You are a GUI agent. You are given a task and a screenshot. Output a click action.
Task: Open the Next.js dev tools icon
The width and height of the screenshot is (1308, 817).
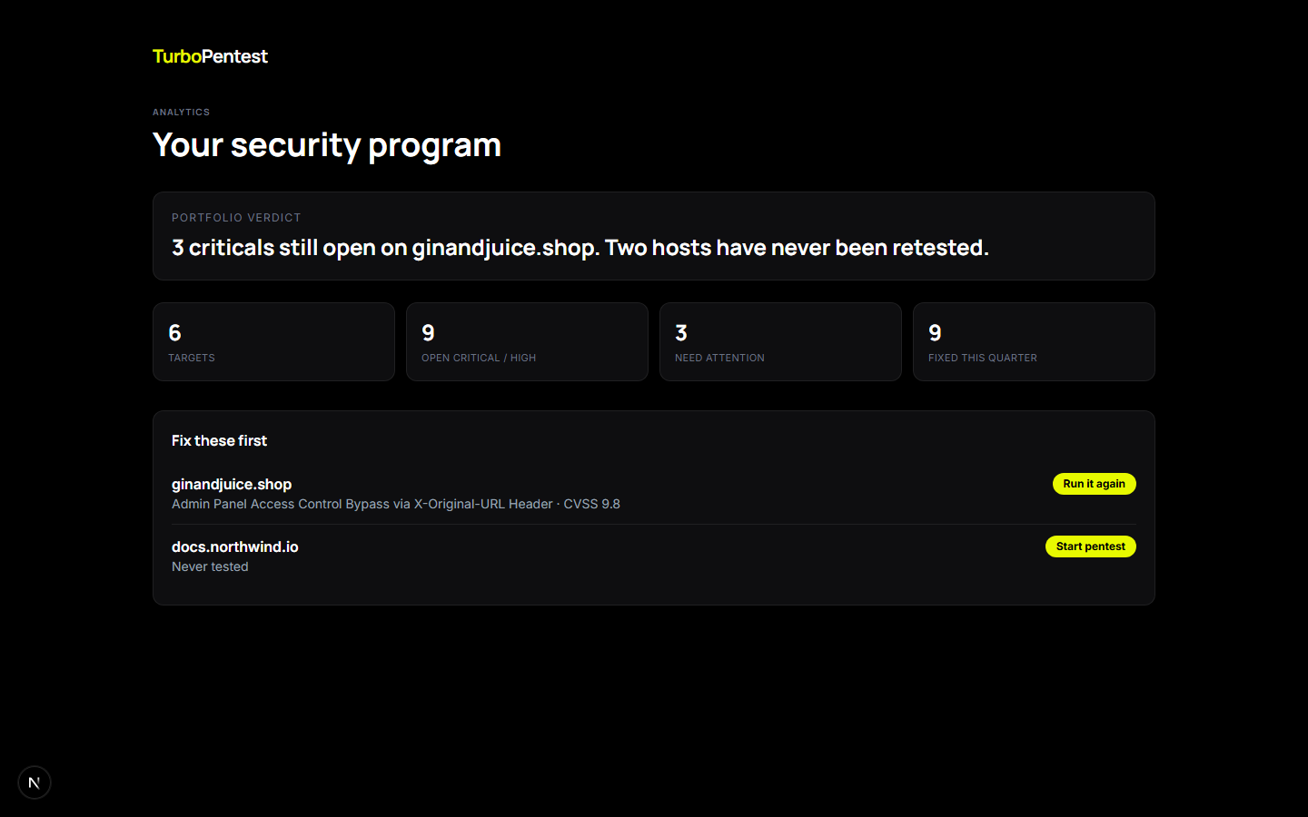[35, 783]
